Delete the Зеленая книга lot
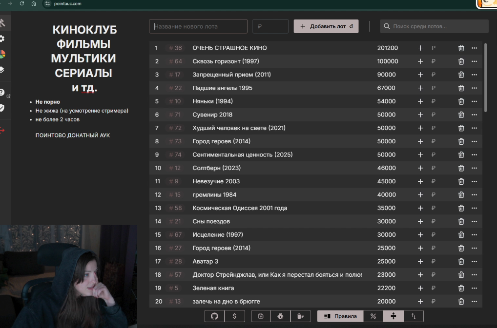Screen dimensions: 497x328 pos(461,288)
